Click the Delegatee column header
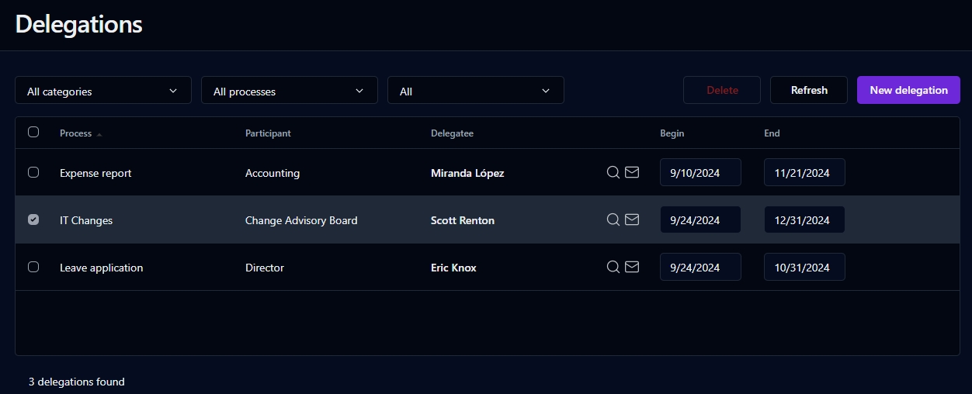Screen dimensions: 972x394 452,133
